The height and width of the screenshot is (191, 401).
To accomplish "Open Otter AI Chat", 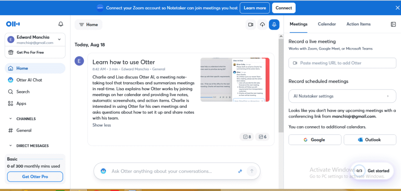I will 35,80.
